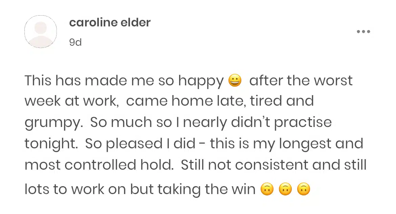
Task: Click the grinning face emoji after "happy"
Action: pos(235,81)
